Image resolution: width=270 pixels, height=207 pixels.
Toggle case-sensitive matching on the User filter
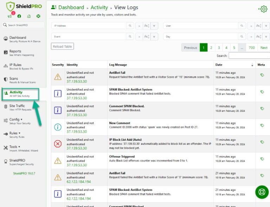[259, 26]
